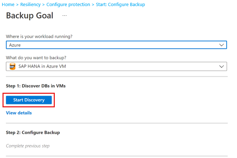
Task: Click the SAP icon in backup dropdown
Action: (12, 66)
